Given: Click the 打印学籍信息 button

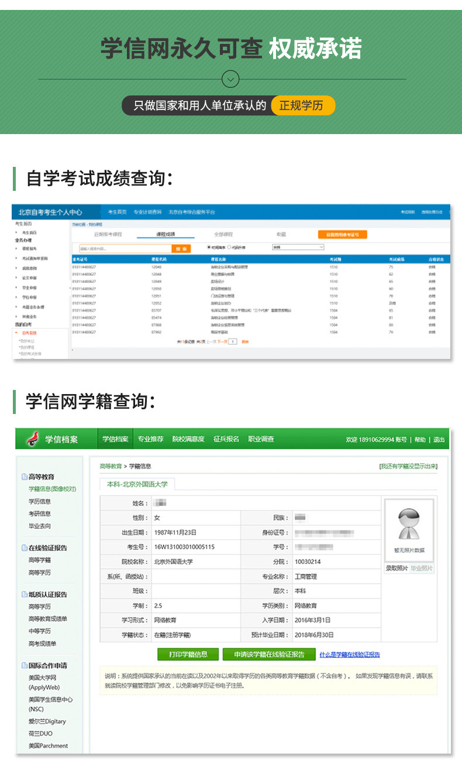Looking at the screenshot, I should point(188,654).
